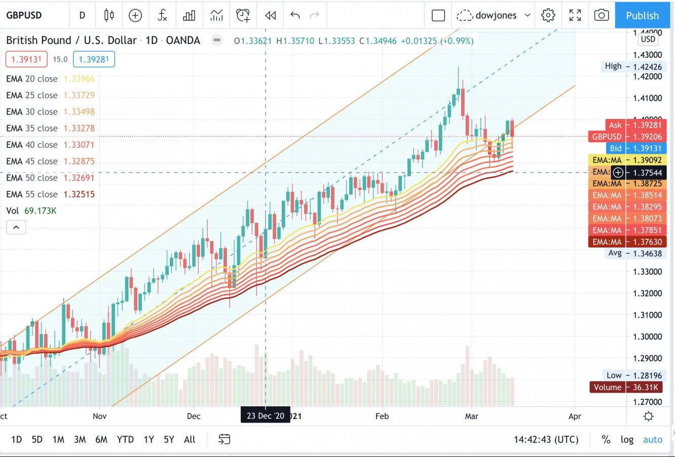Click the chart title British Pound / U.S. Dollar
Image resolution: width=675 pixels, height=457 pixels.
[71, 40]
